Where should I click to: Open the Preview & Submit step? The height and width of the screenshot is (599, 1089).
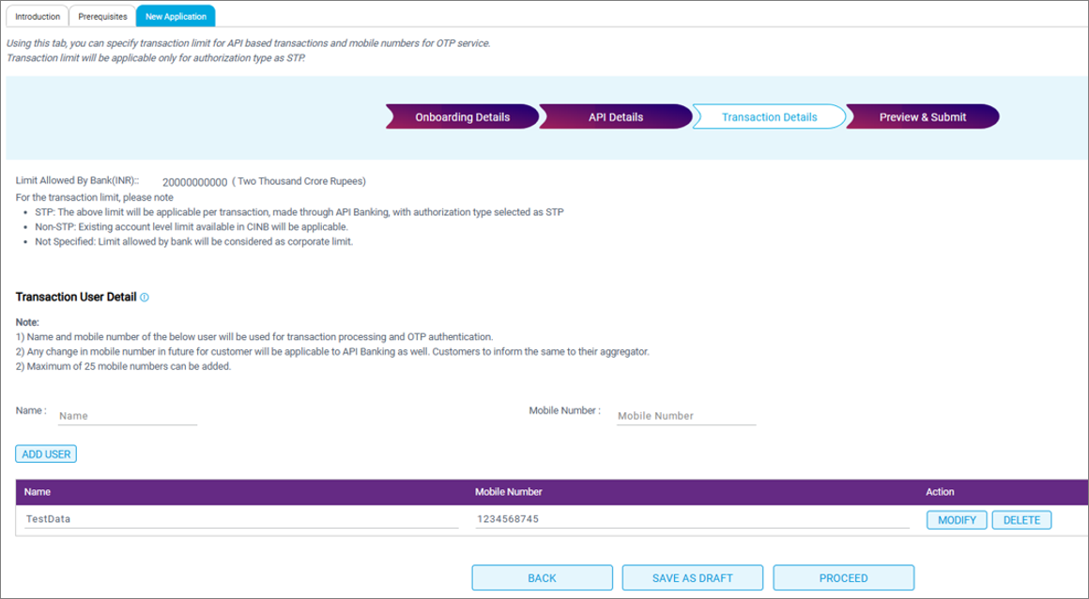922,117
